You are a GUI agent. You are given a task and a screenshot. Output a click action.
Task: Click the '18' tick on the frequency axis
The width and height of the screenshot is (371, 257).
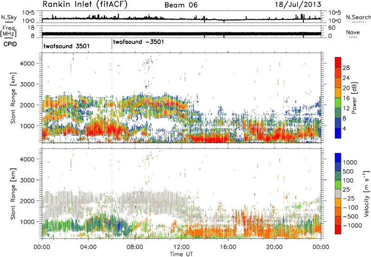31,28
